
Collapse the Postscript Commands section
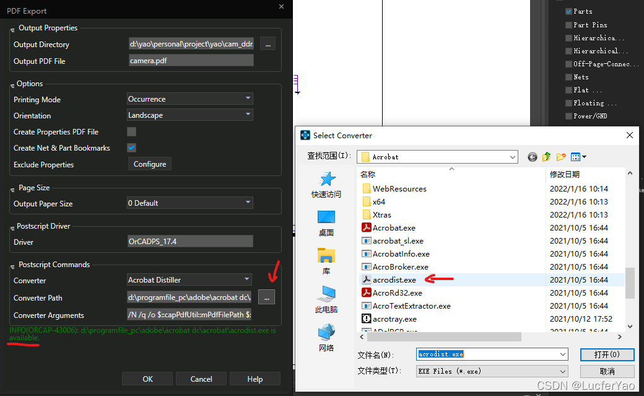click(x=12, y=266)
